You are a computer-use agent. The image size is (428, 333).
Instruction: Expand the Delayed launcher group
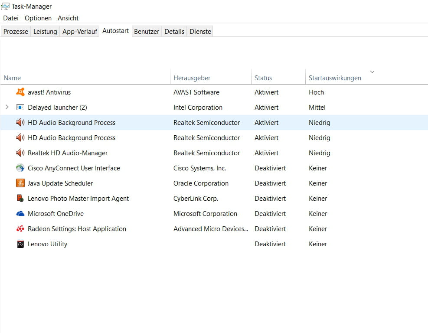(x=7, y=107)
